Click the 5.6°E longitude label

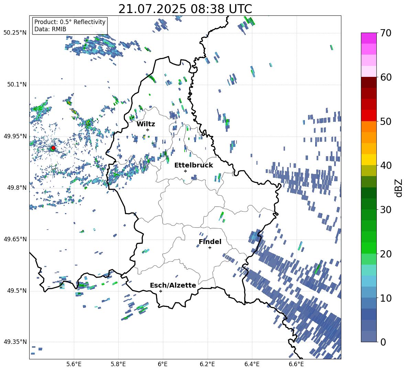click(74, 364)
